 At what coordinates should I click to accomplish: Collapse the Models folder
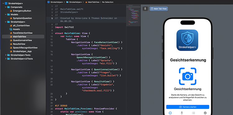pyautogui.click(x=6, y=15)
